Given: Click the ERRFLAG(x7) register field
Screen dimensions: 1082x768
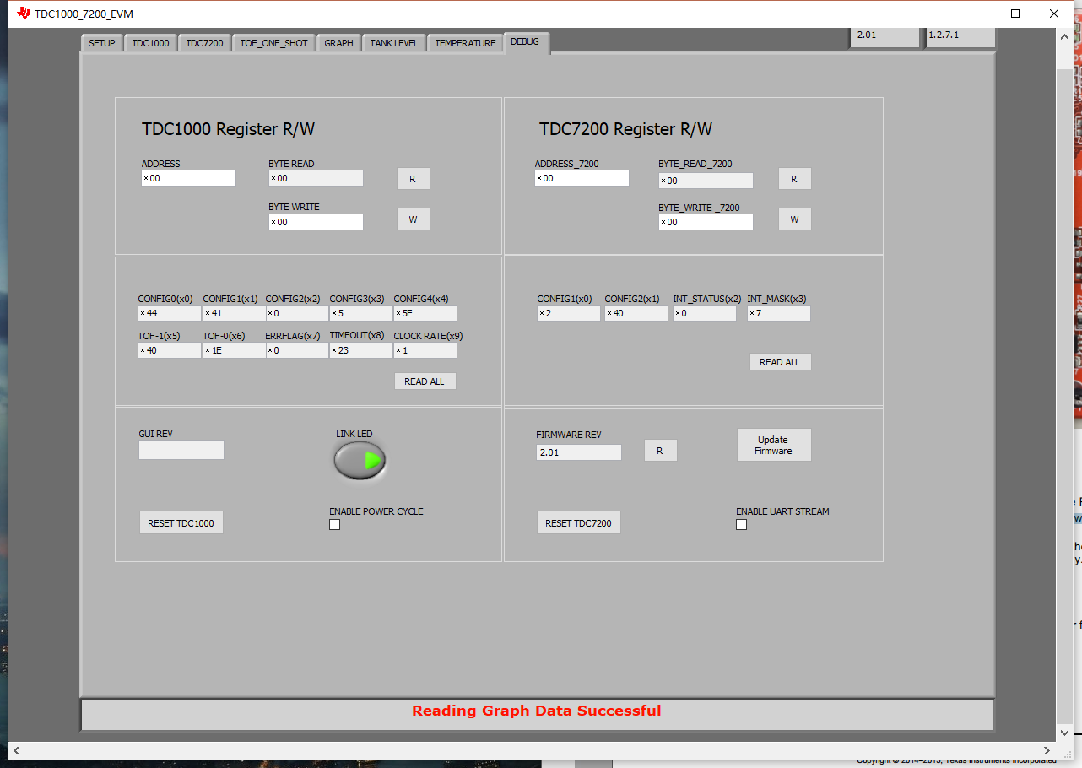Looking at the screenshot, I should pos(297,350).
